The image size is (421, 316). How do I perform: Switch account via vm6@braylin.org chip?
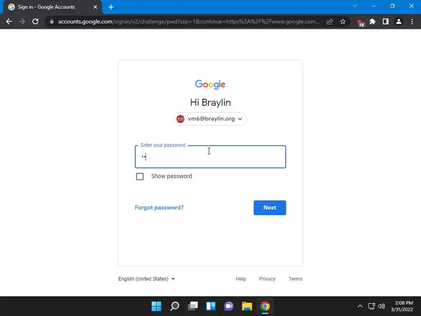coord(210,119)
